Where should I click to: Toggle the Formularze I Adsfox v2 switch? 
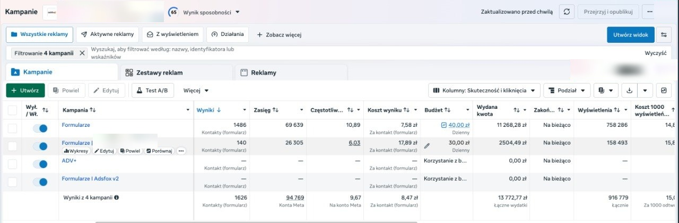tap(40, 182)
